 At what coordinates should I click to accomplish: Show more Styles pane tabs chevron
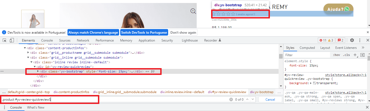(363, 48)
